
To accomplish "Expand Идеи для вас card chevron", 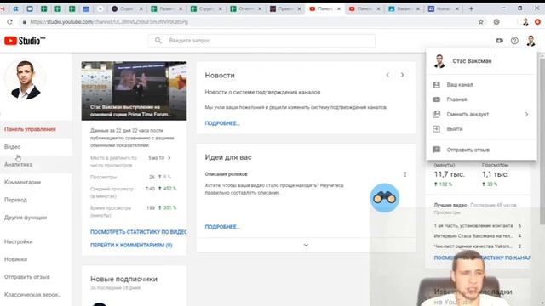I will point(306,245).
